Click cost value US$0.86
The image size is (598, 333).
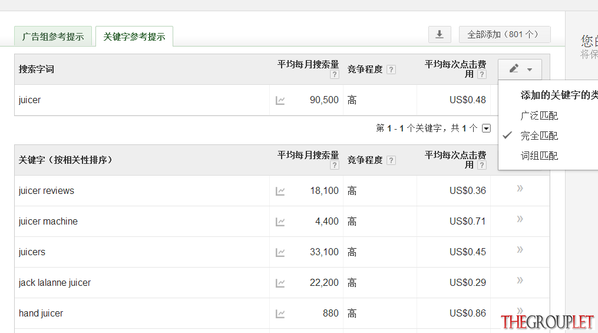(x=468, y=313)
